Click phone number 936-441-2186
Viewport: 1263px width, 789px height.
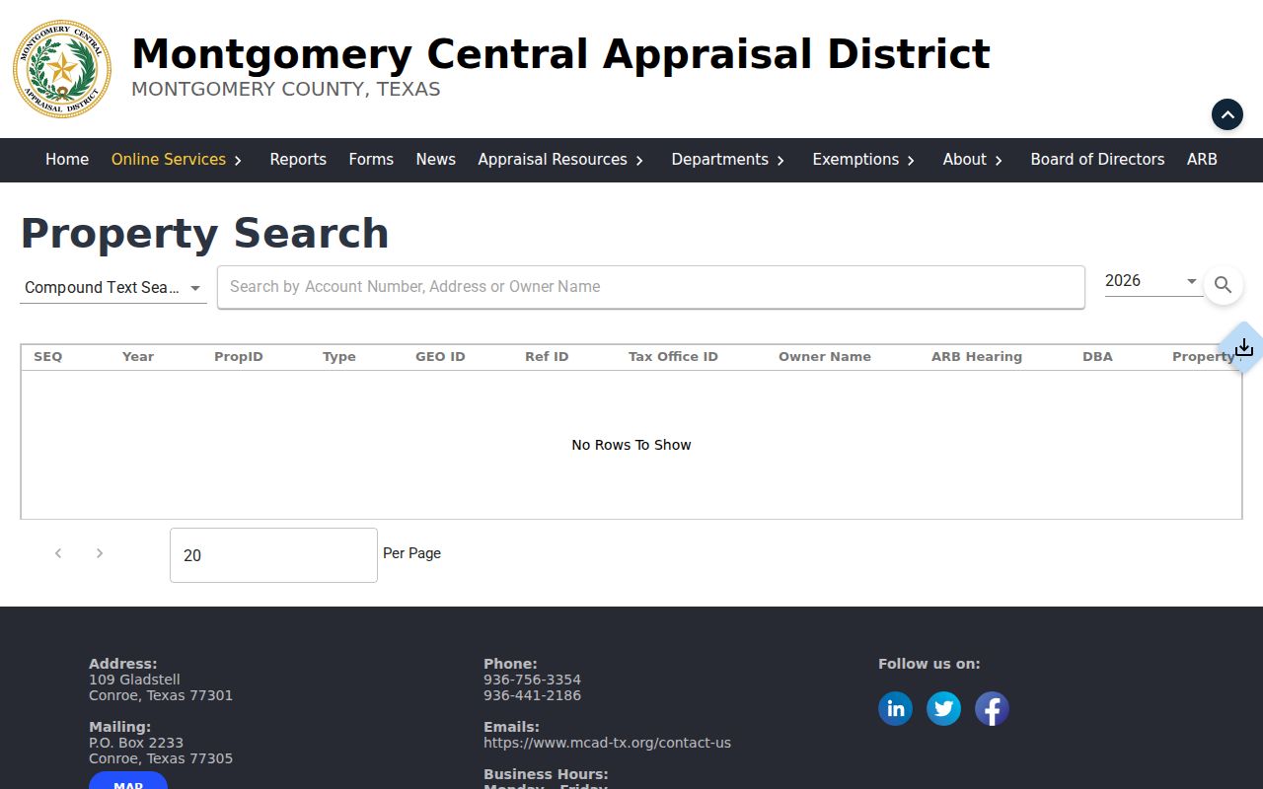pos(532,695)
